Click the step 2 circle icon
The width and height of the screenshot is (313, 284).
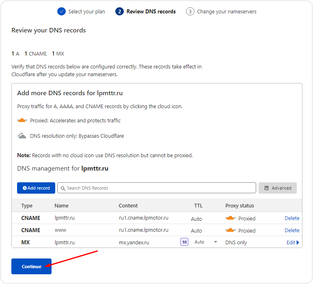(x=119, y=11)
